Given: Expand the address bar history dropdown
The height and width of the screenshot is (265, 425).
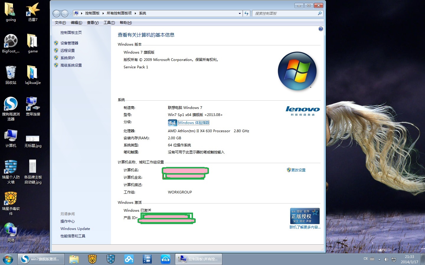Looking at the screenshot, I should point(240,13).
